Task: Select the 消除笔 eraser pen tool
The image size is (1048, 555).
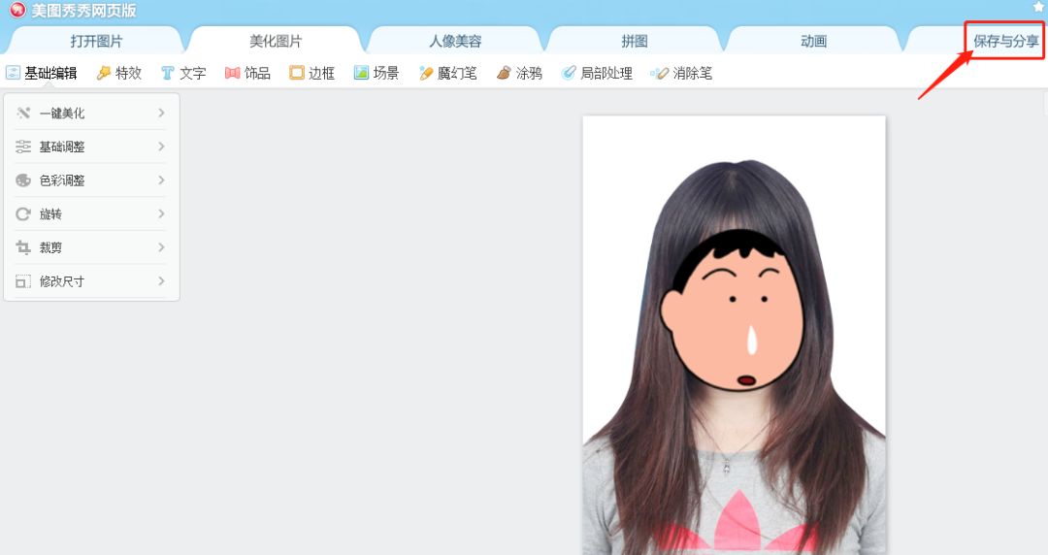Action: [x=681, y=73]
